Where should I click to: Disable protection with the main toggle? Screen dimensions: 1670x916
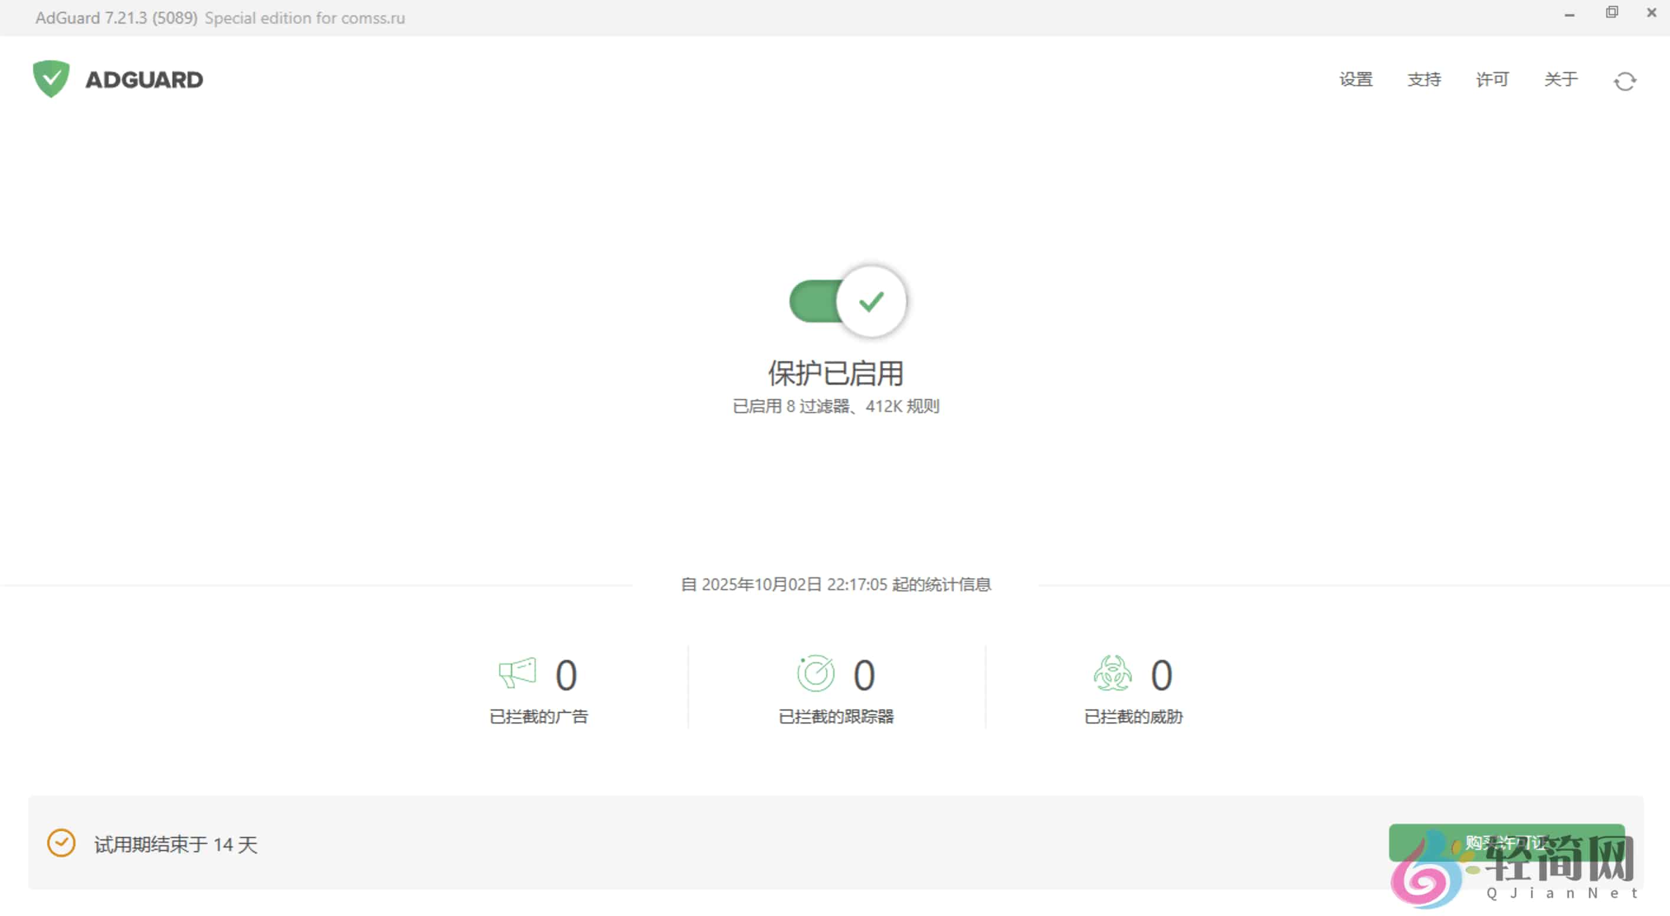[x=836, y=299]
